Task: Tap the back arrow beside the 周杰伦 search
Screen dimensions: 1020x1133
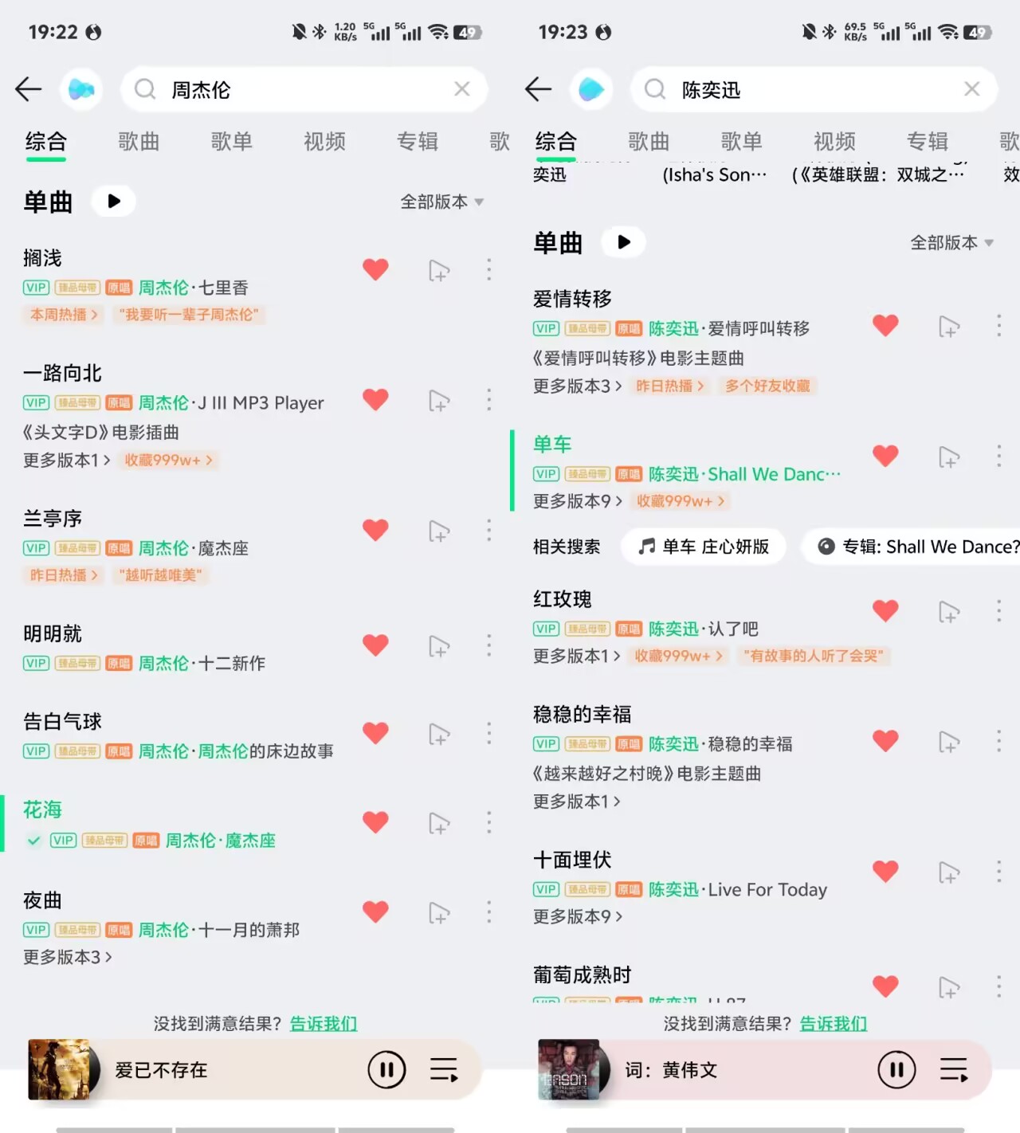Action: coord(29,89)
